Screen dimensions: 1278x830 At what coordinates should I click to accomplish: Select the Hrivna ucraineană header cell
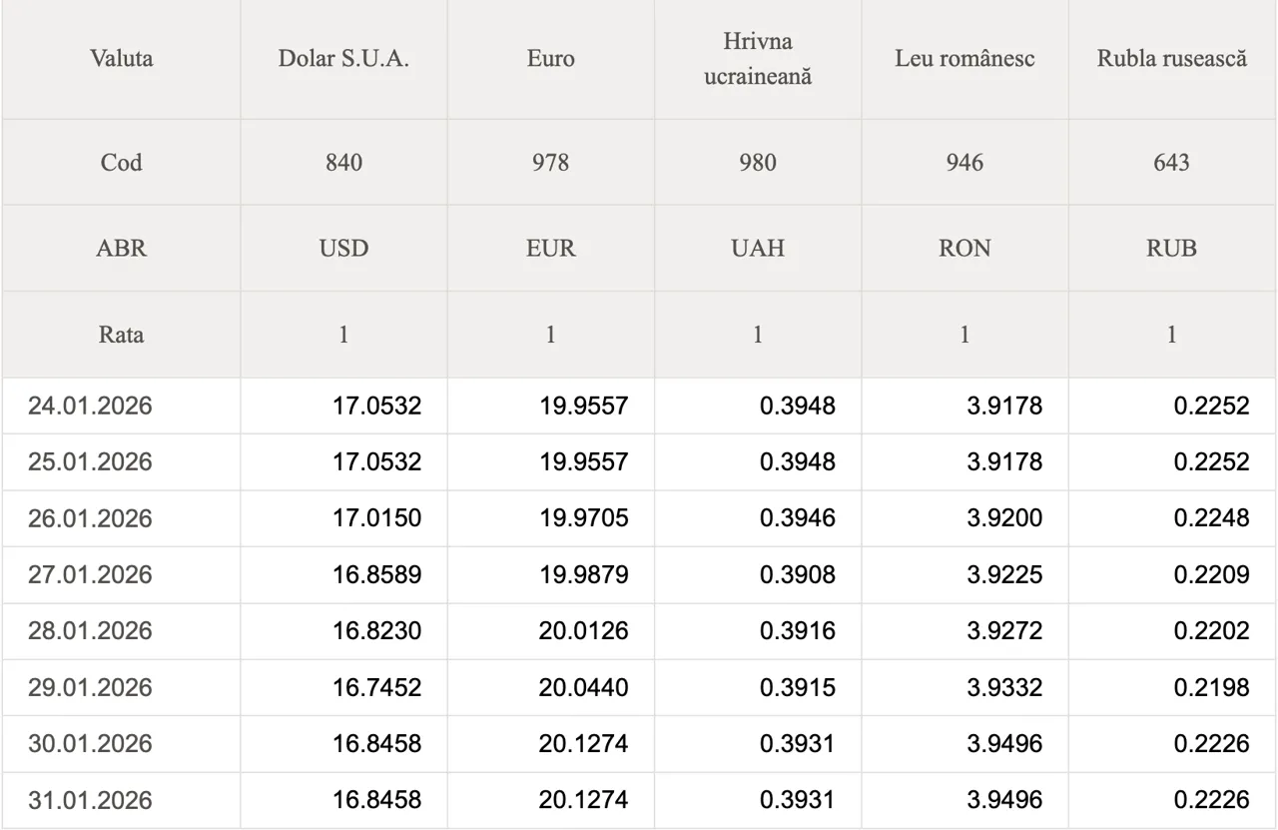[x=758, y=59]
